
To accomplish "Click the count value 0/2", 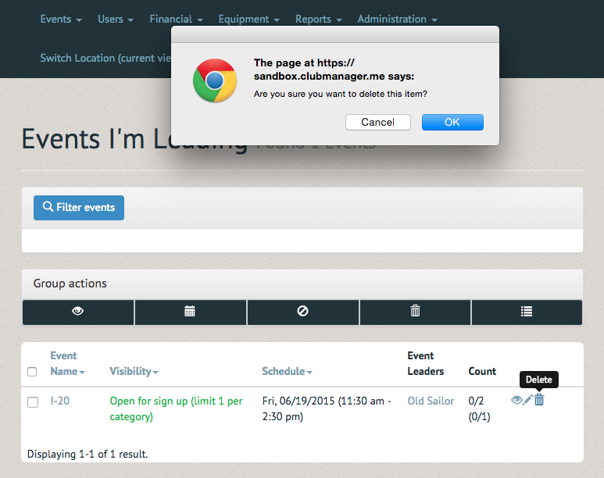I will [x=476, y=401].
